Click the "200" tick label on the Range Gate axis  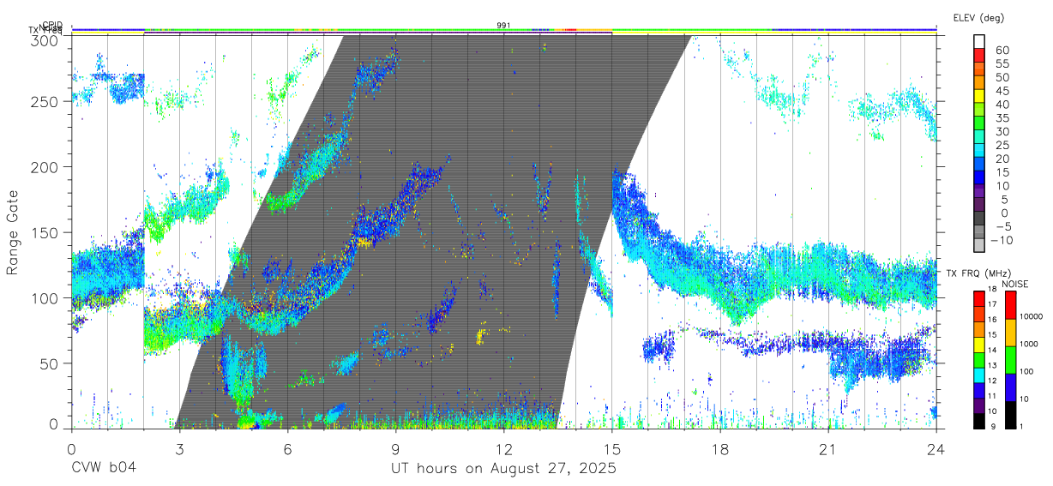coord(45,166)
